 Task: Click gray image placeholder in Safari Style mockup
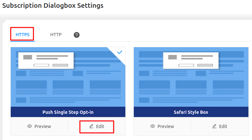(x=173, y=57)
